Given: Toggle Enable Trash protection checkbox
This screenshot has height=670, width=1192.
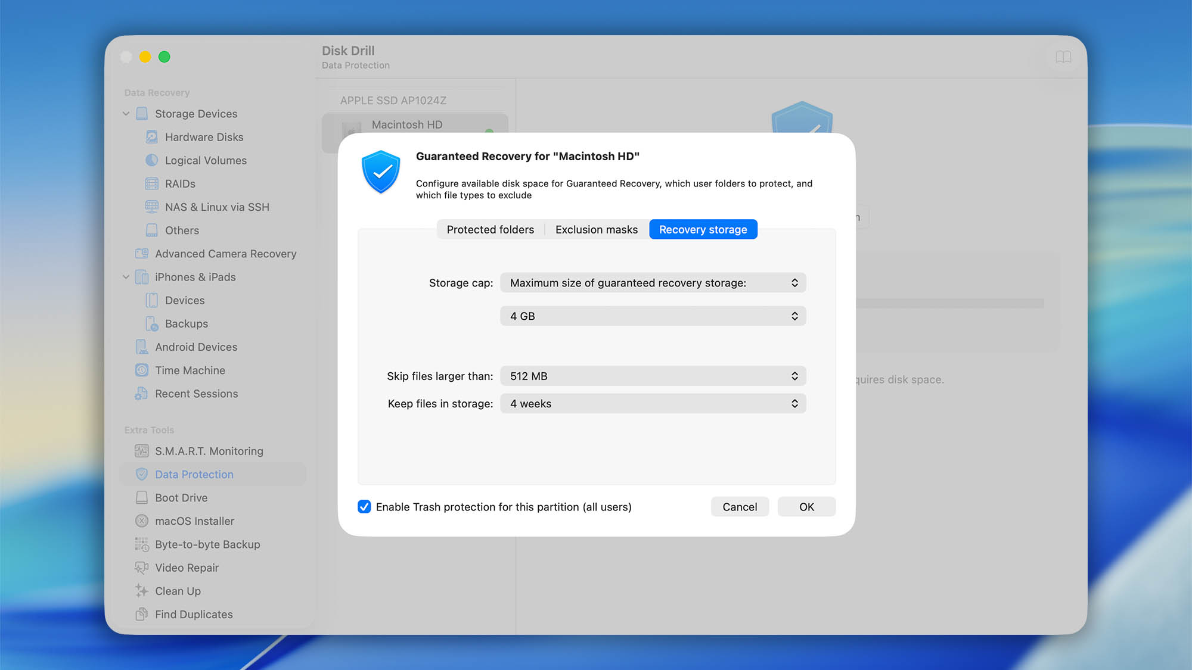Looking at the screenshot, I should coord(364,507).
